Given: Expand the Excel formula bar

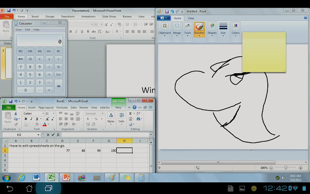Looking at the screenshot, I should [x=151, y=135].
